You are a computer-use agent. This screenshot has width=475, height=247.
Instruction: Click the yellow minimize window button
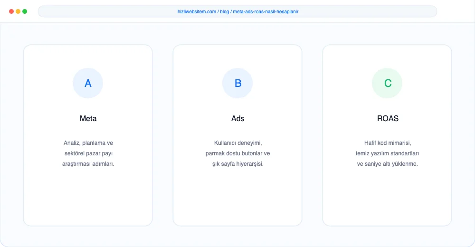[18, 11]
